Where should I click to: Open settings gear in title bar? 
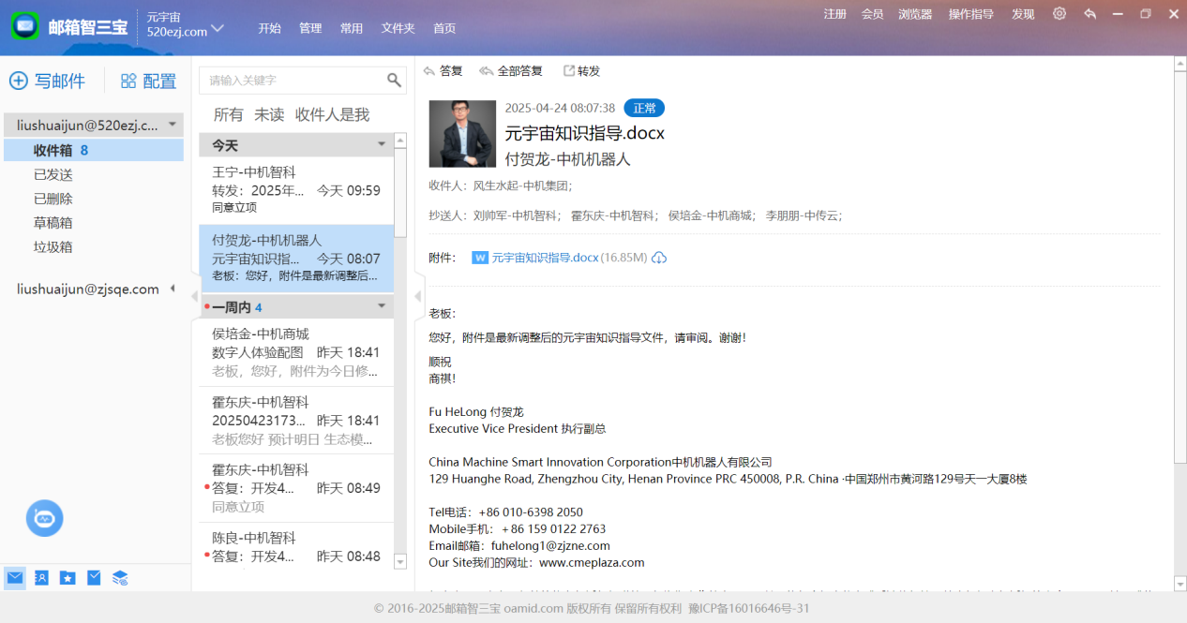click(1059, 14)
